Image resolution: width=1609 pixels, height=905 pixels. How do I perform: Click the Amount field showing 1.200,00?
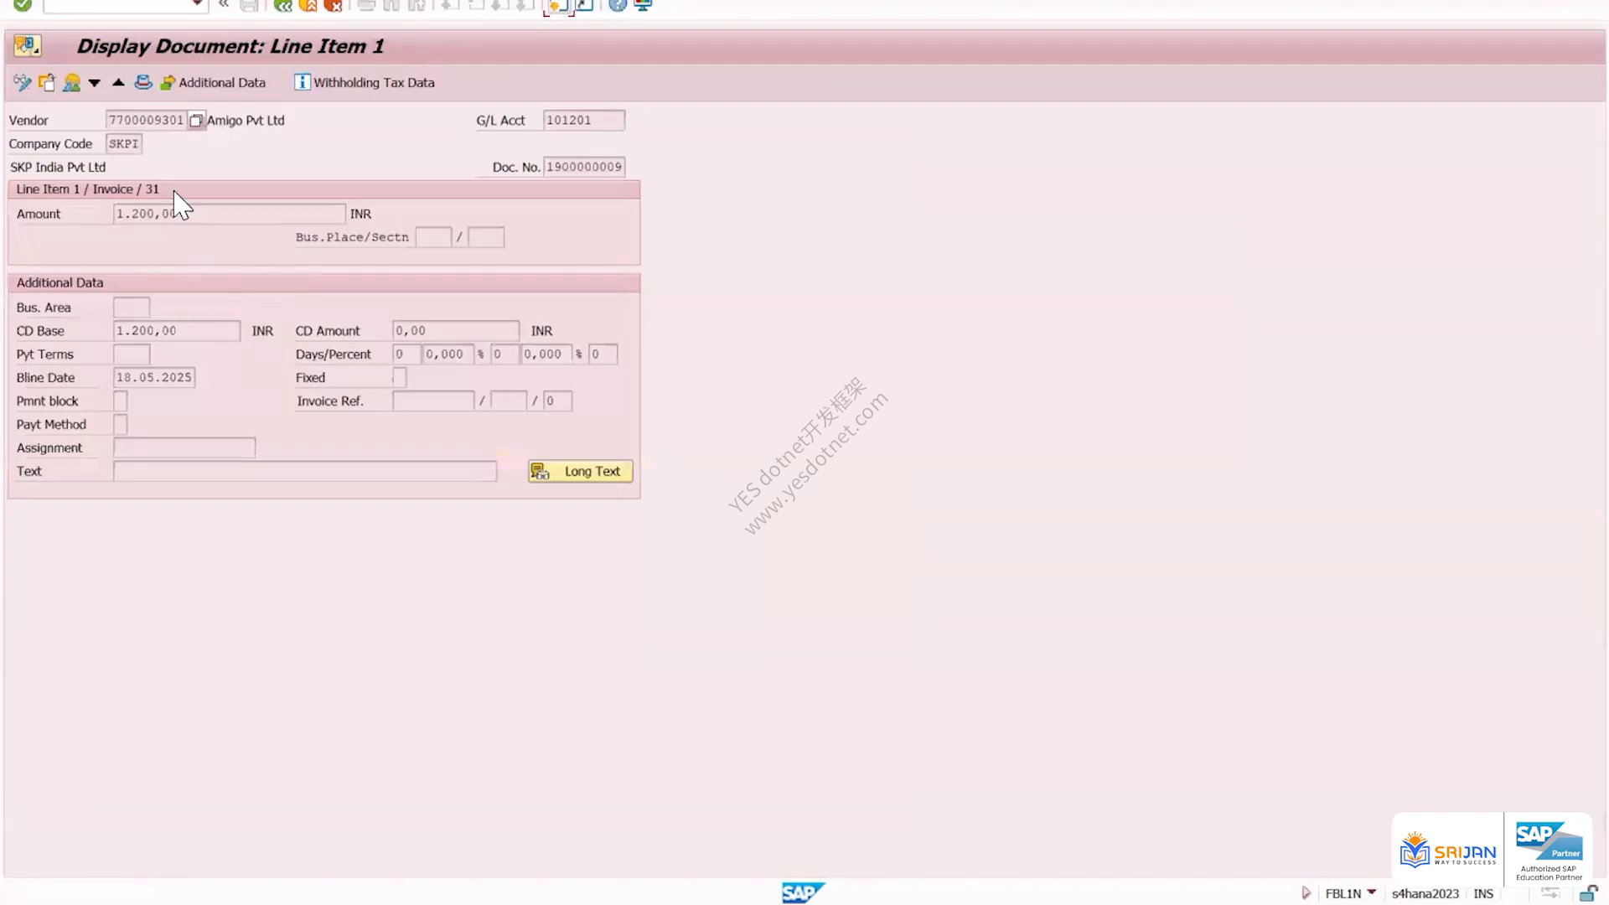coord(229,214)
